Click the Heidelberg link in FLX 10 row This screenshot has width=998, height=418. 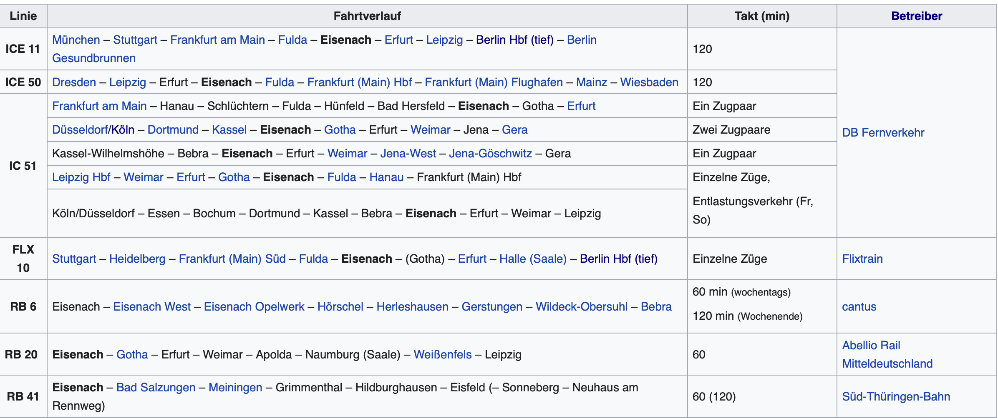[x=137, y=259]
